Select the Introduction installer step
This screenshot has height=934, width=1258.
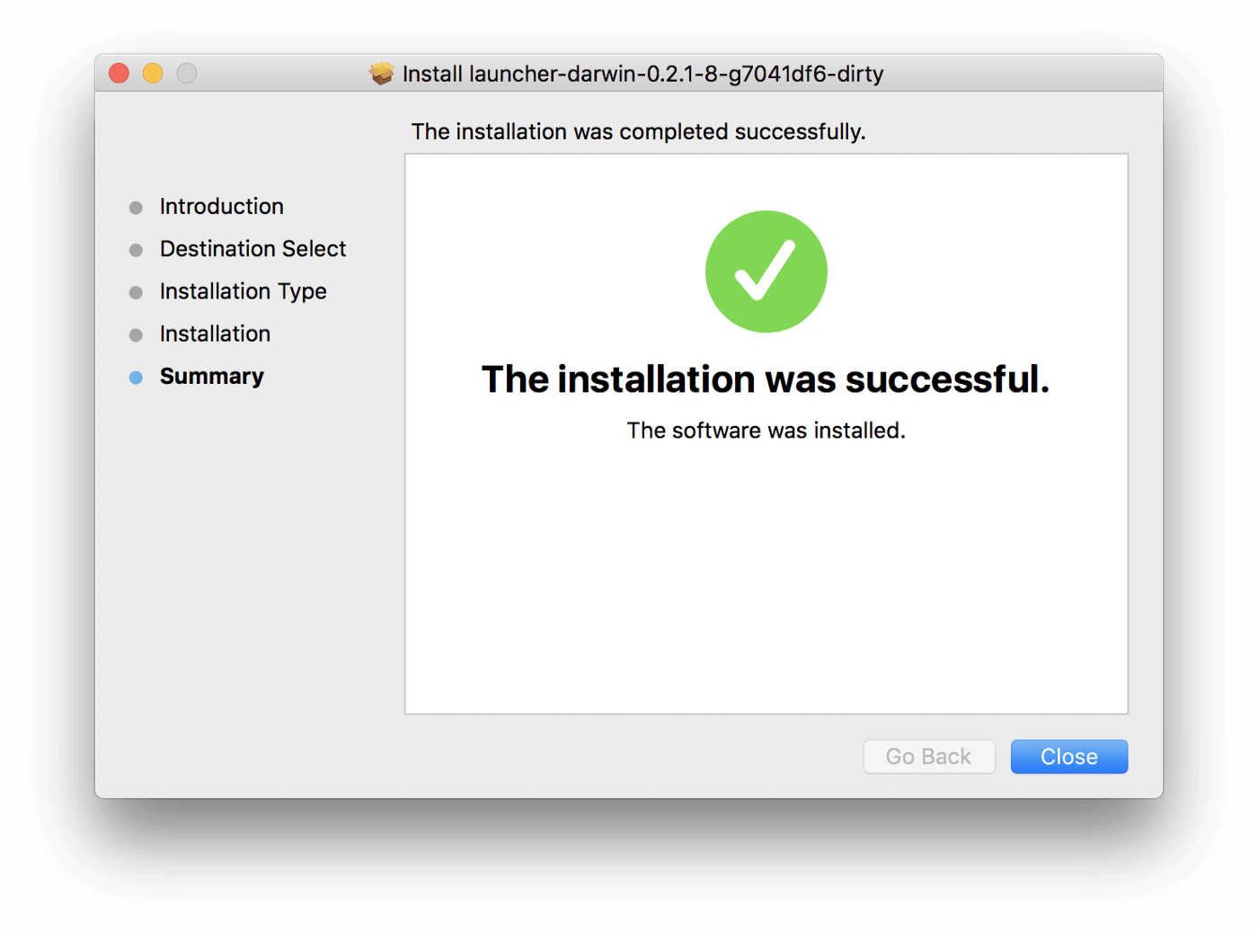click(x=221, y=206)
